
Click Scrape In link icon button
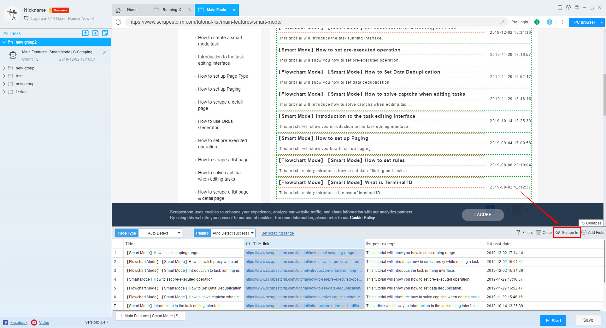[x=567, y=233]
